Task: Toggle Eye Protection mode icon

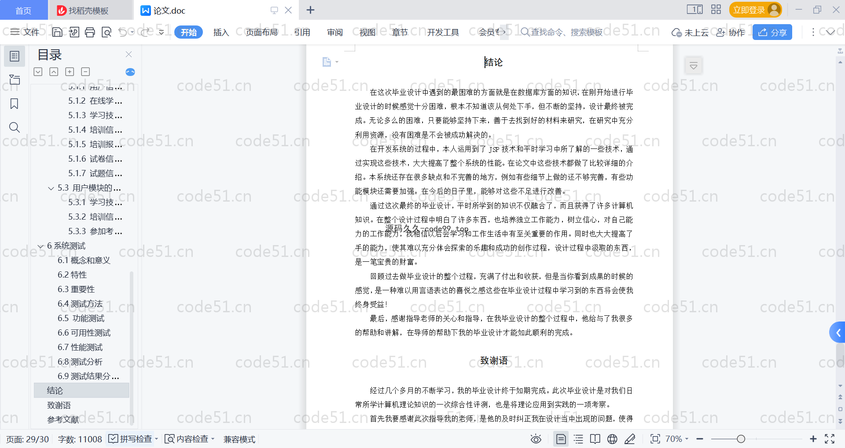Action: tap(536, 439)
